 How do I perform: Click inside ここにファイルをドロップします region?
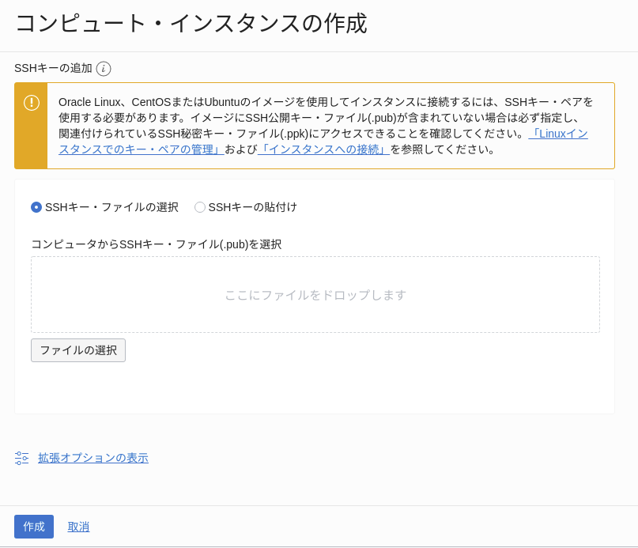tap(315, 294)
